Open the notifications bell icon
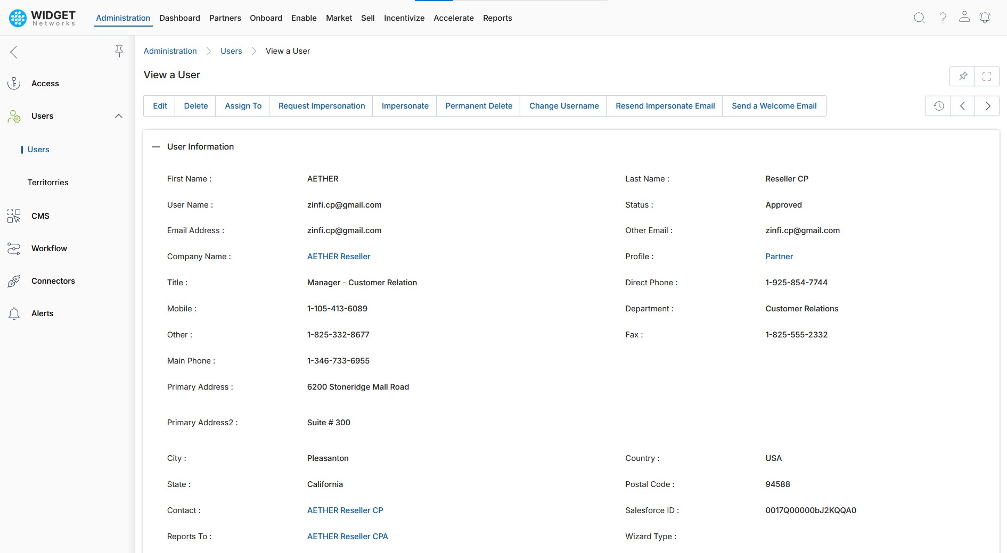This screenshot has height=553, width=1007. pyautogui.click(x=985, y=18)
